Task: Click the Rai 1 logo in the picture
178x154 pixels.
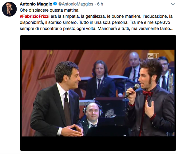Action: (153, 56)
